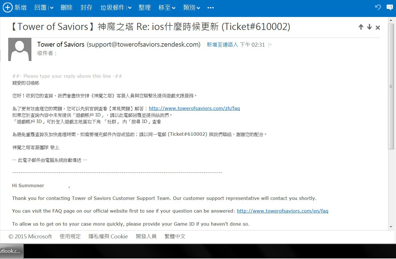396x259 pixels.
Task: Click the email subject line with Ticket#610002
Action: pos(150,27)
